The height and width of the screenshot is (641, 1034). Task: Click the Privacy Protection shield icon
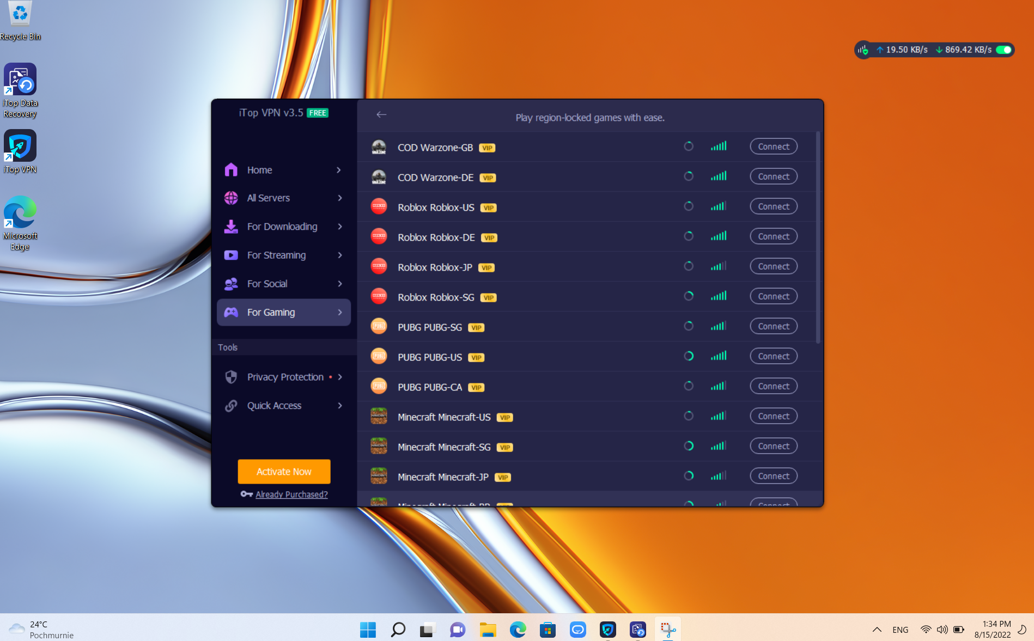point(231,377)
